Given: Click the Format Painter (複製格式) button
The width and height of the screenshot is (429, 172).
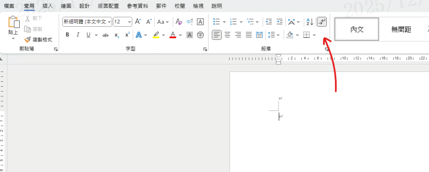Looking at the screenshot, I should (x=38, y=39).
